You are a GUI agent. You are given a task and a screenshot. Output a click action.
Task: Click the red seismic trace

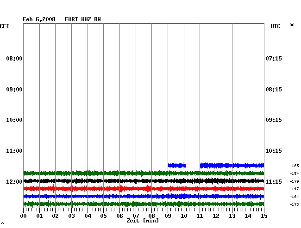144,189
